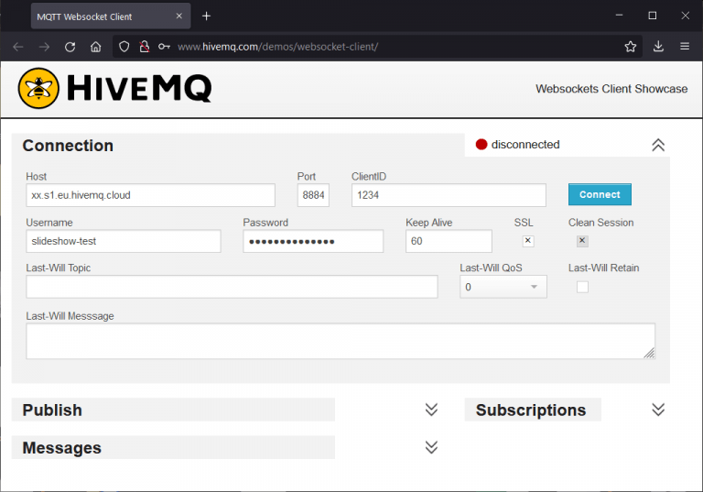Bookmark page with the star icon
Image resolution: width=703 pixels, height=492 pixels.
point(631,47)
